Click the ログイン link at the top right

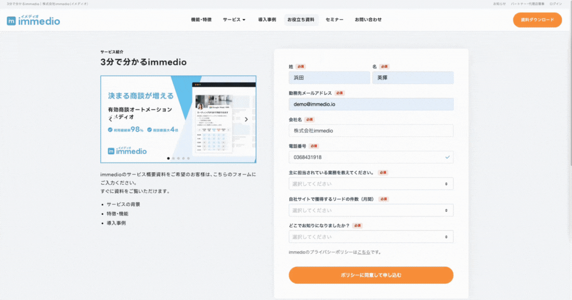[x=555, y=4]
